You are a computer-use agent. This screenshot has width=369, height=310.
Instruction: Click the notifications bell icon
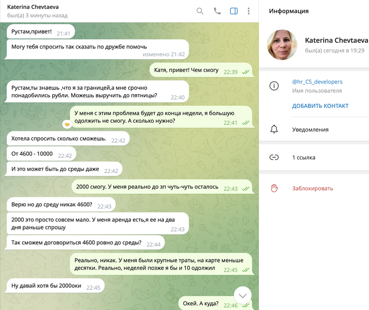(274, 129)
